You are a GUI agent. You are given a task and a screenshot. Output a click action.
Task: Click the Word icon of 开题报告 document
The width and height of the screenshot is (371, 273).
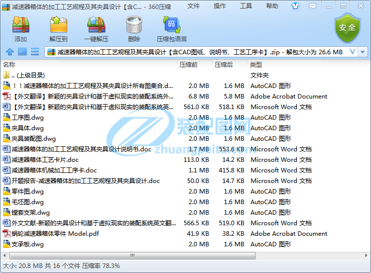click(7, 180)
